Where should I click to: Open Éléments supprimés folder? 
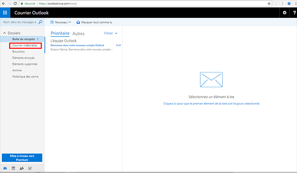(25, 64)
